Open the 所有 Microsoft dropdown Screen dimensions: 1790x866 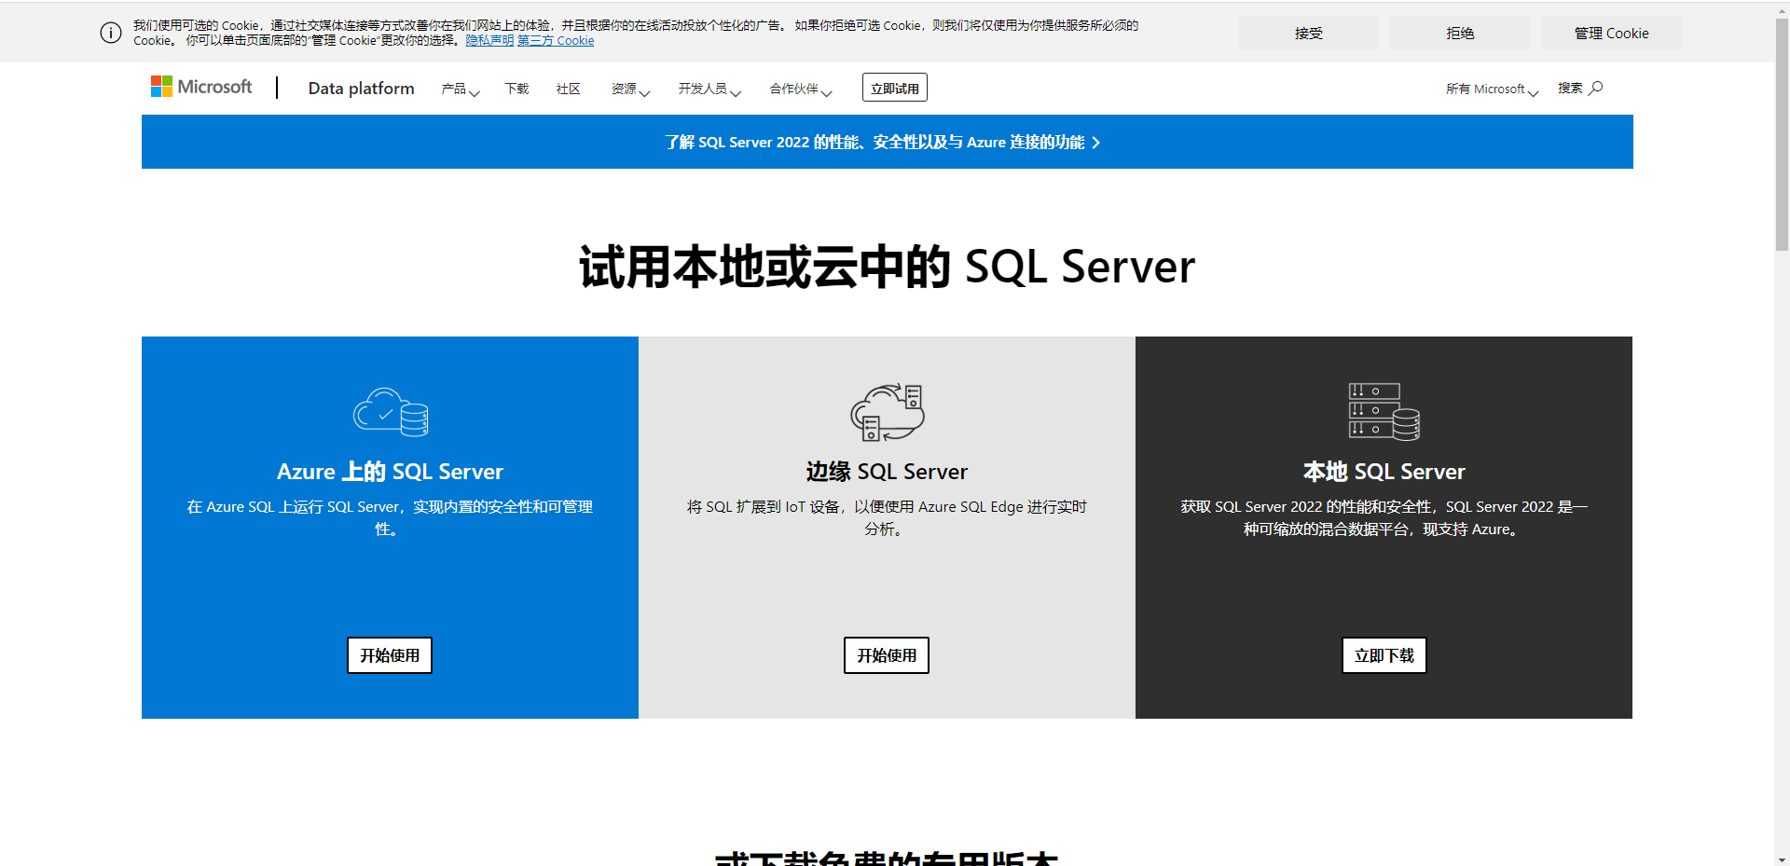tap(1492, 89)
